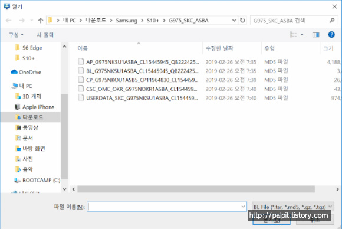
Task: Open BL File type filter dropdown
Action: click(x=293, y=207)
